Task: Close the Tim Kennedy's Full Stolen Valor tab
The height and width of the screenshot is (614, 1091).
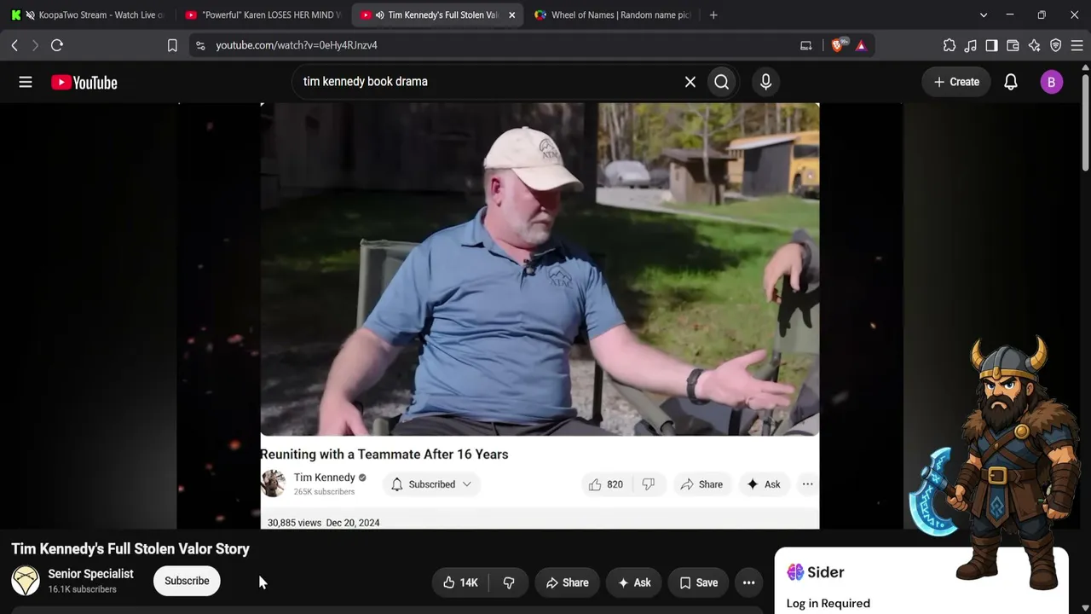Action: click(511, 14)
